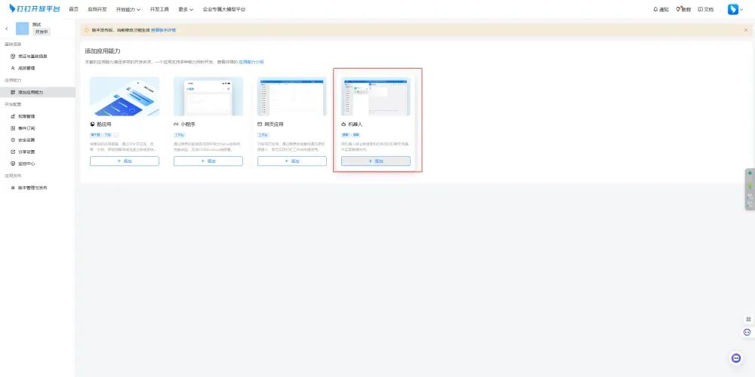Open 分享设置 in the sidebar
This screenshot has width=755, height=377.
(x=26, y=152)
